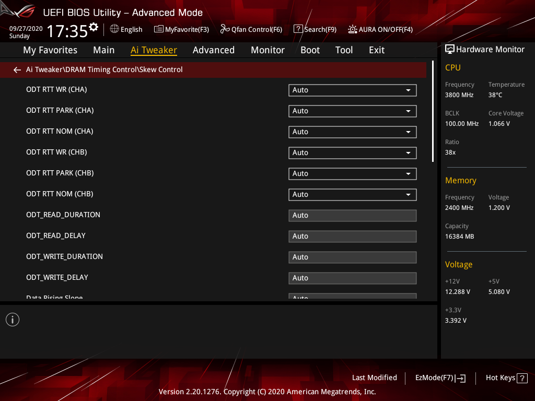Click the 09/27/2020 date text
Image resolution: width=535 pixels, height=401 pixels.
pyautogui.click(x=26, y=29)
